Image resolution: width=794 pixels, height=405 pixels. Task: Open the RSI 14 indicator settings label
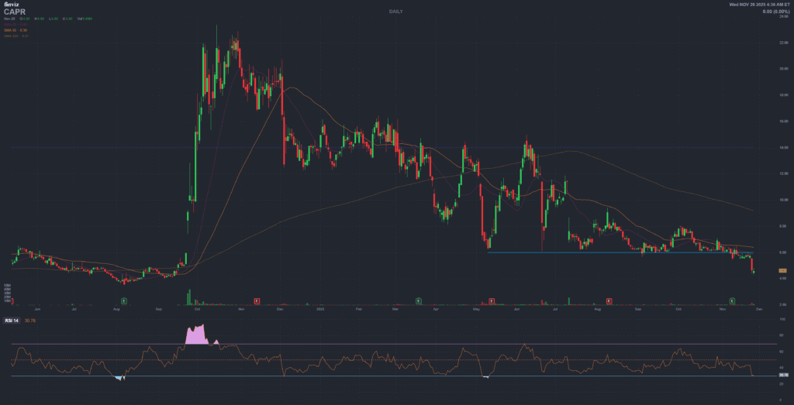13,319
